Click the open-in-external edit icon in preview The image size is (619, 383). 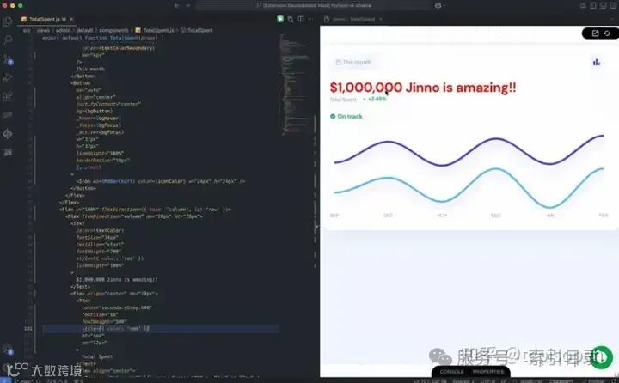click(x=595, y=33)
